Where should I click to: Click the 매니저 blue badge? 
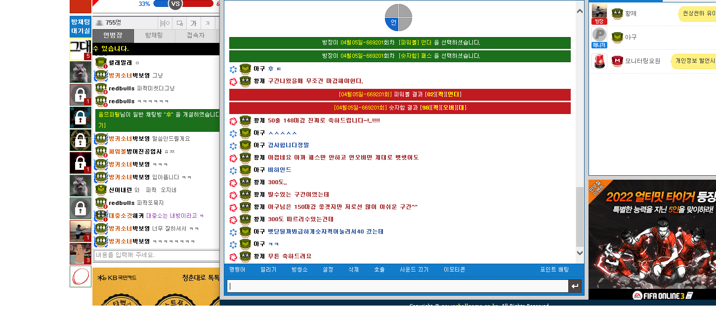tap(599, 45)
